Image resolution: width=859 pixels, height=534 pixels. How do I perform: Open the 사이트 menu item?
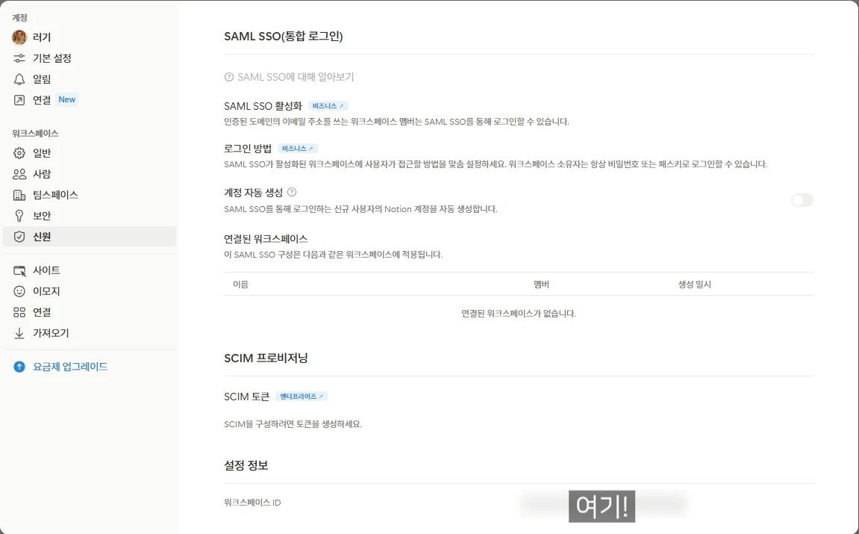click(x=90, y=270)
